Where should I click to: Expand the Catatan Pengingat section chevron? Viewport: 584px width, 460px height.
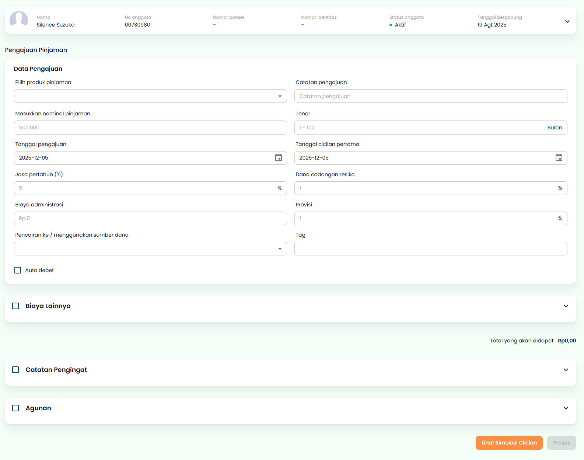[566, 370]
